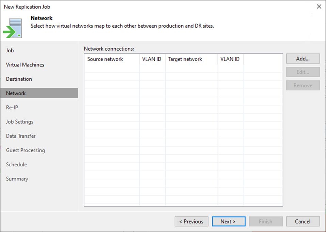Open the Schedule step
326x232 pixels.
pyautogui.click(x=16, y=165)
